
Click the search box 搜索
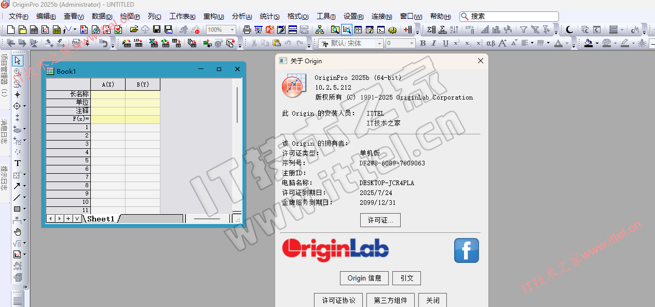coord(509,17)
